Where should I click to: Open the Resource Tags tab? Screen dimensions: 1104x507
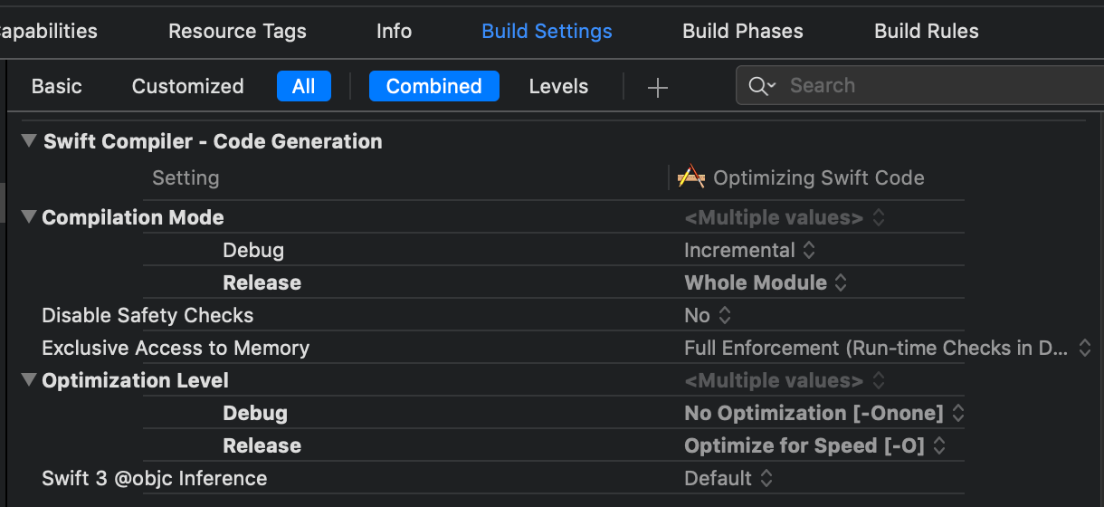pos(237,31)
